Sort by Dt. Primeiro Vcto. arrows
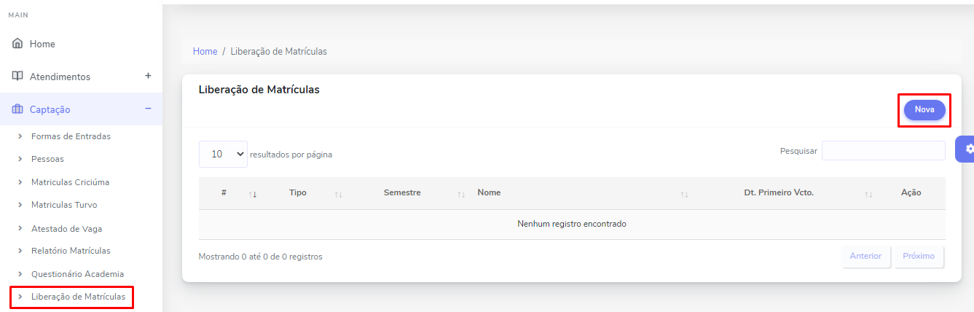Viewport: 974px width, 312px height. (x=868, y=194)
